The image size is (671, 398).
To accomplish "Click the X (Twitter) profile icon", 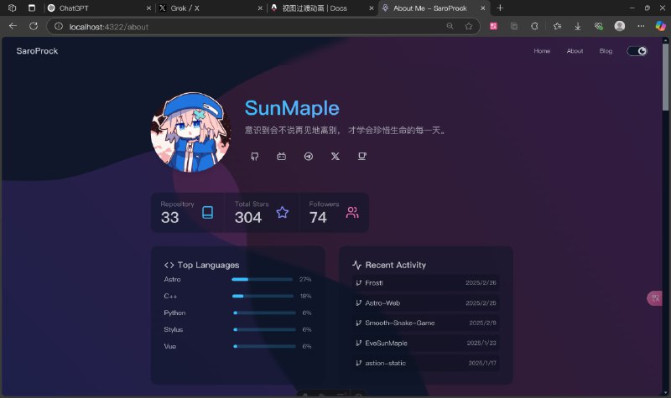I will (x=335, y=156).
